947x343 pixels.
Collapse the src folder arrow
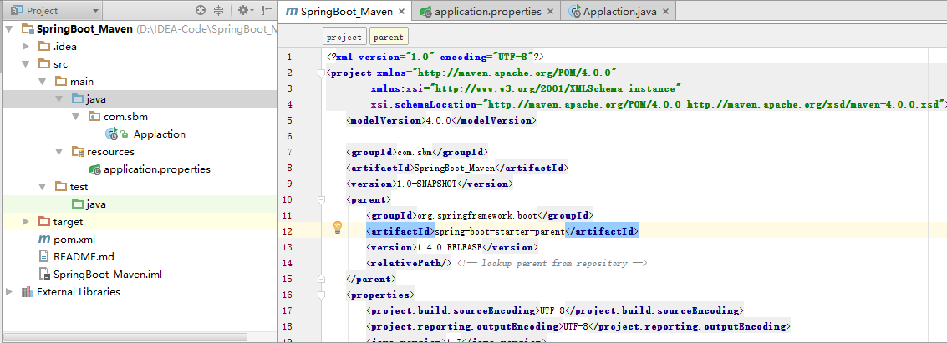(x=25, y=64)
